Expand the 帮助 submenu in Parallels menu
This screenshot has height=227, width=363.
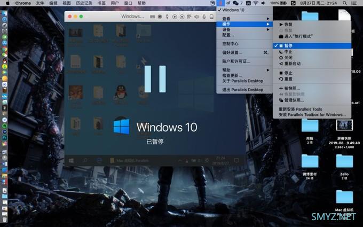pyautogui.click(x=244, y=70)
